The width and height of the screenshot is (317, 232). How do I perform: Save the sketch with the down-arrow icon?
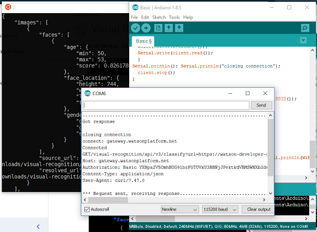tap(179, 28)
